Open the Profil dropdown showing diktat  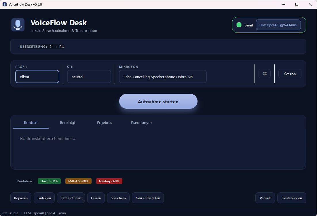pyautogui.click(x=37, y=77)
